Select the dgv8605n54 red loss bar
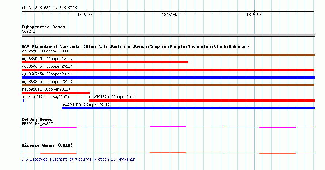 tap(105, 62)
